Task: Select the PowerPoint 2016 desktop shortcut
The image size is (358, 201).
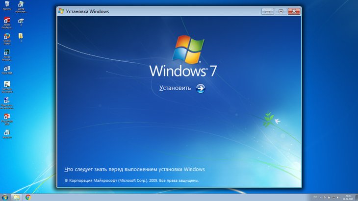Action: (7, 119)
